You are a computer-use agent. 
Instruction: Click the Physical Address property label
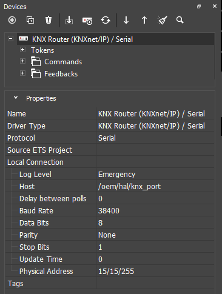click(x=46, y=272)
